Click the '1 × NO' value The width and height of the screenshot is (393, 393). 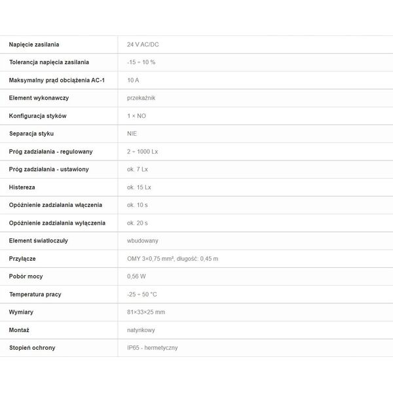[x=137, y=116]
